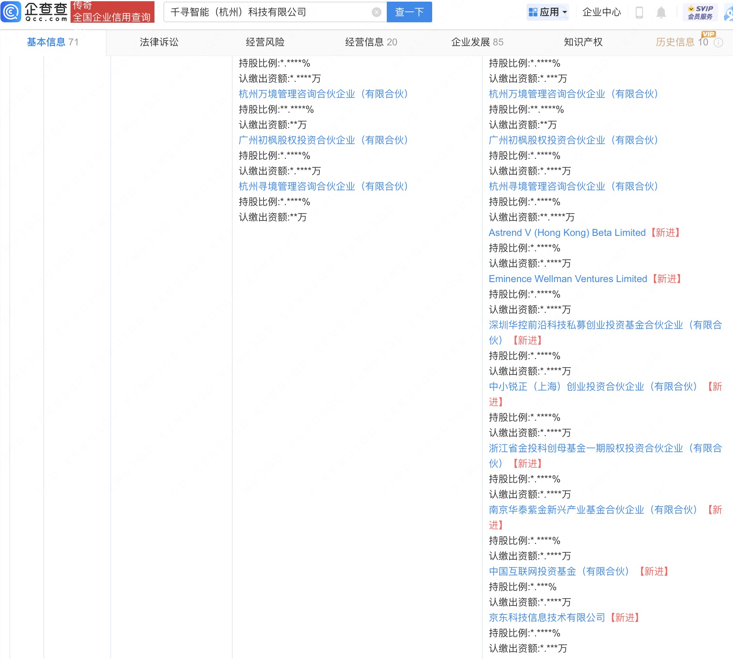Image resolution: width=733 pixels, height=659 pixels.
Task: Open notifications via the bell icon
Action: [661, 13]
